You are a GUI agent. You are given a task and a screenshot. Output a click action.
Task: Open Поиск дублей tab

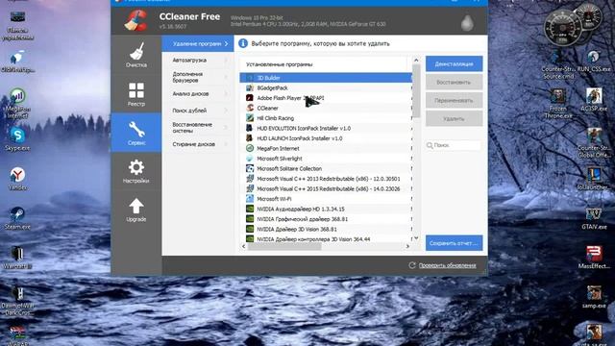point(198,111)
